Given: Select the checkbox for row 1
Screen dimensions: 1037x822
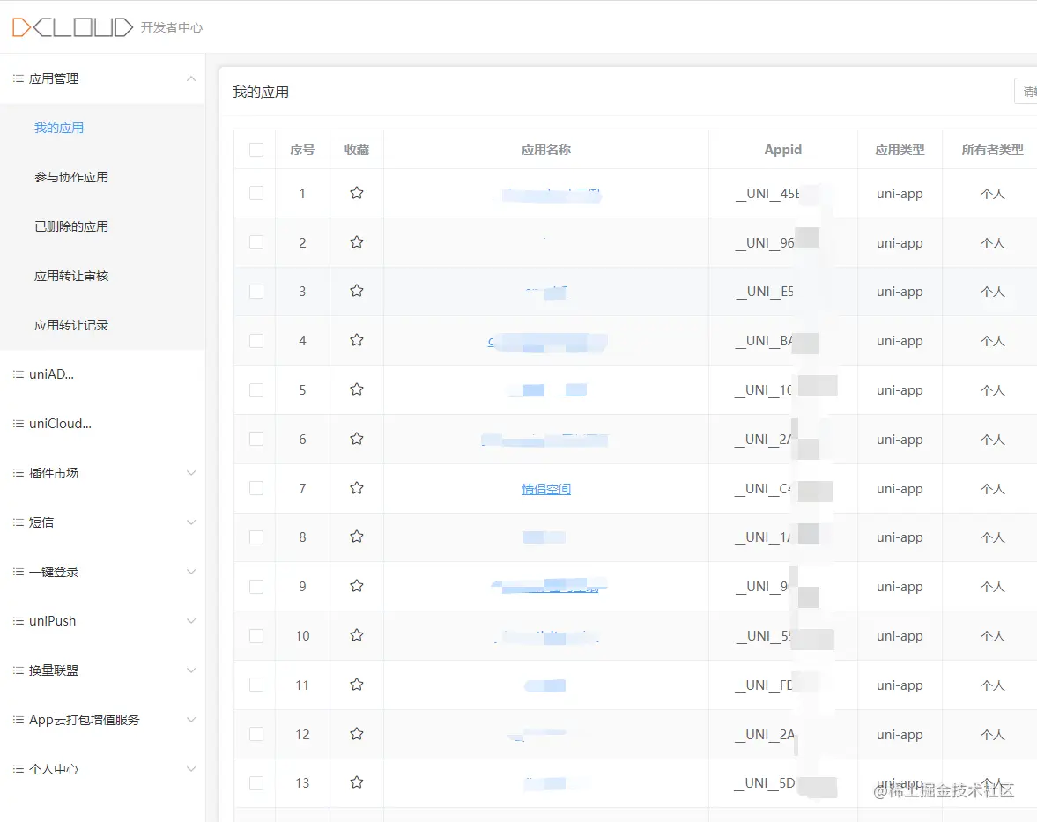Looking at the screenshot, I should (256, 193).
